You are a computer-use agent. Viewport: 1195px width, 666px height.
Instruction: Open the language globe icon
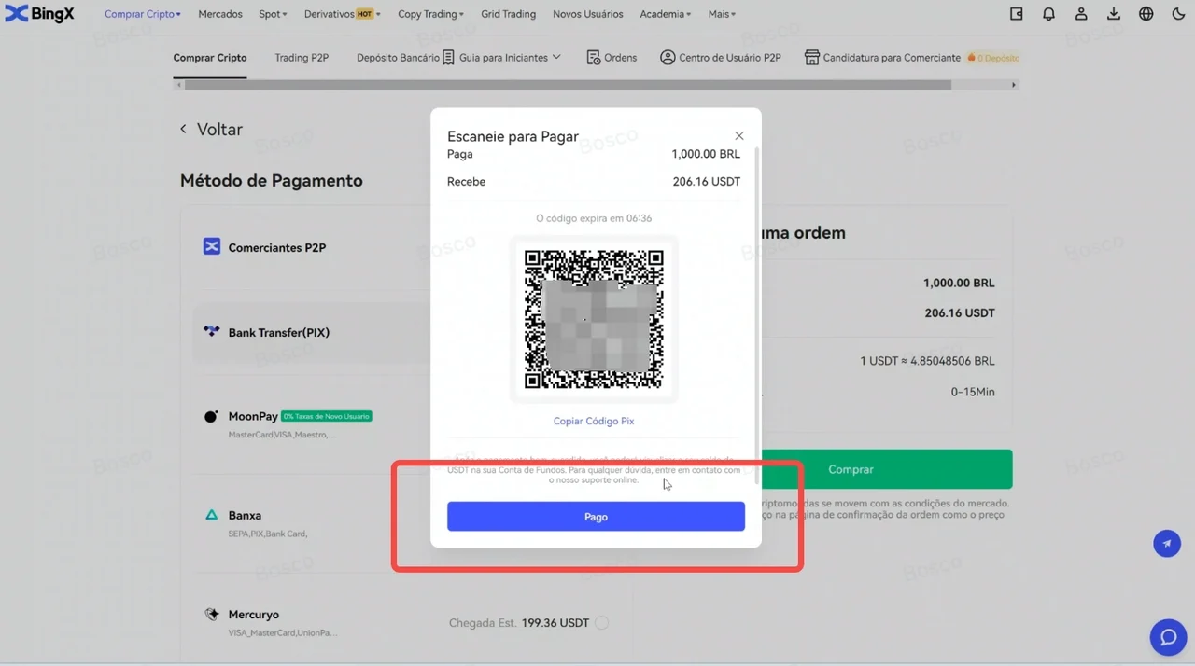[x=1146, y=14]
